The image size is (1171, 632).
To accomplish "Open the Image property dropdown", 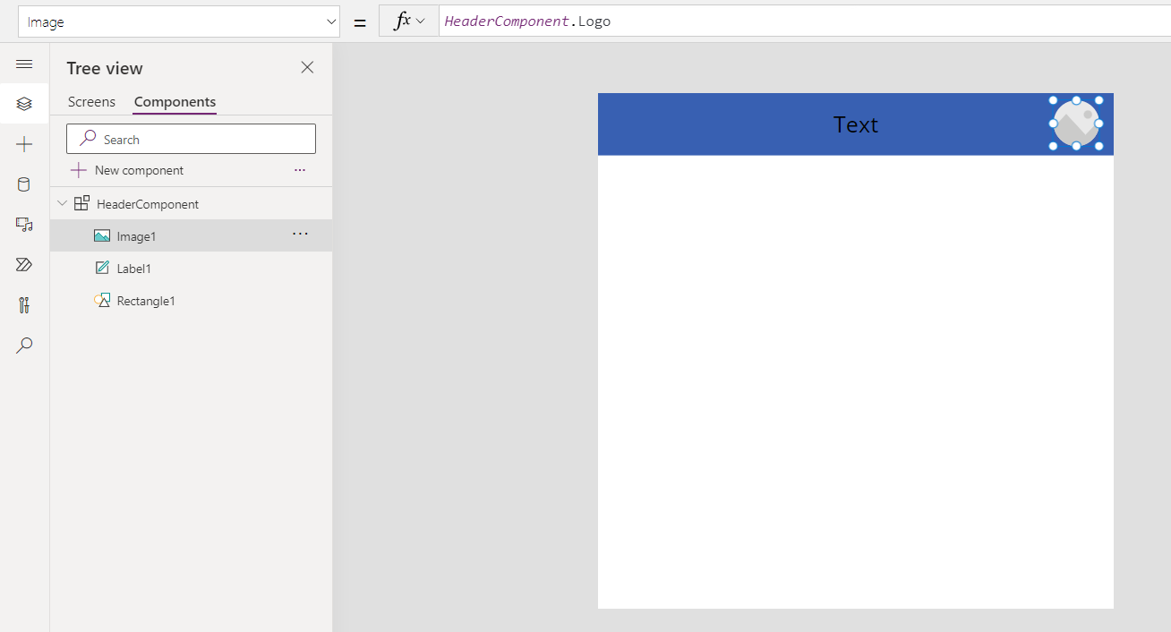I will coord(178,21).
